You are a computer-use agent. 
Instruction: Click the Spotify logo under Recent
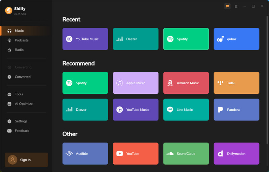pyautogui.click(x=170, y=39)
